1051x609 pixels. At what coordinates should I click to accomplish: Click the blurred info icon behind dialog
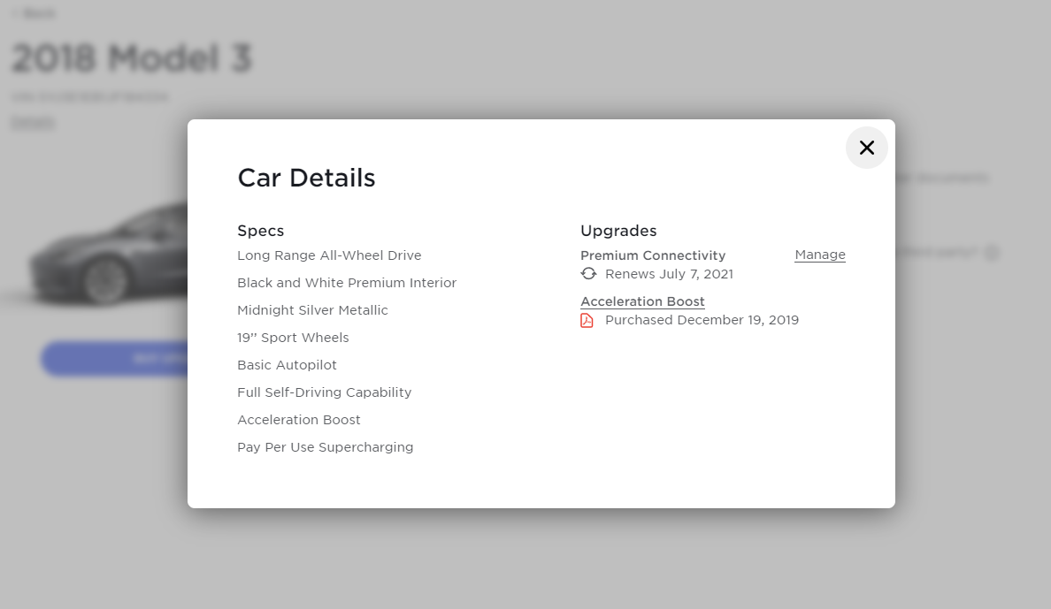tap(992, 253)
